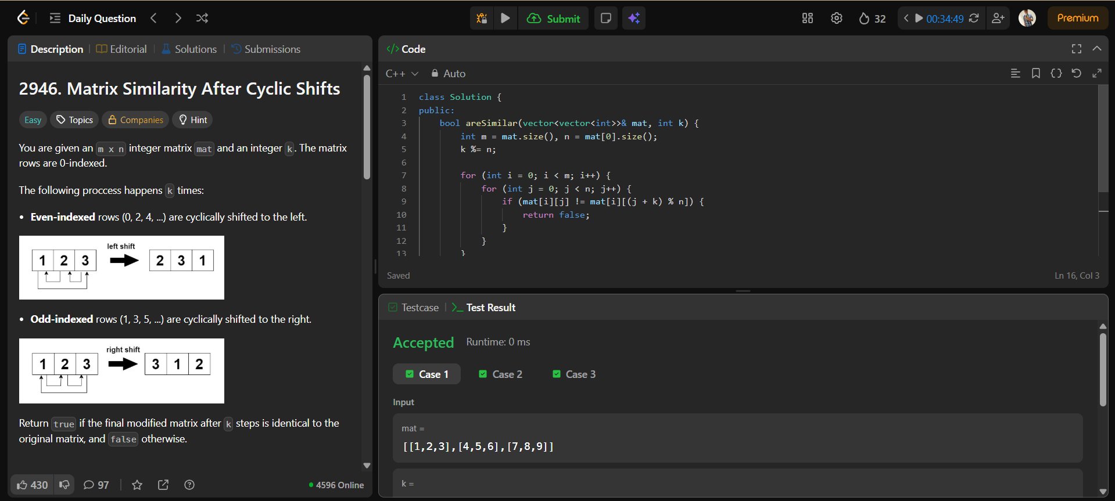Open the settings gear icon

point(837,19)
